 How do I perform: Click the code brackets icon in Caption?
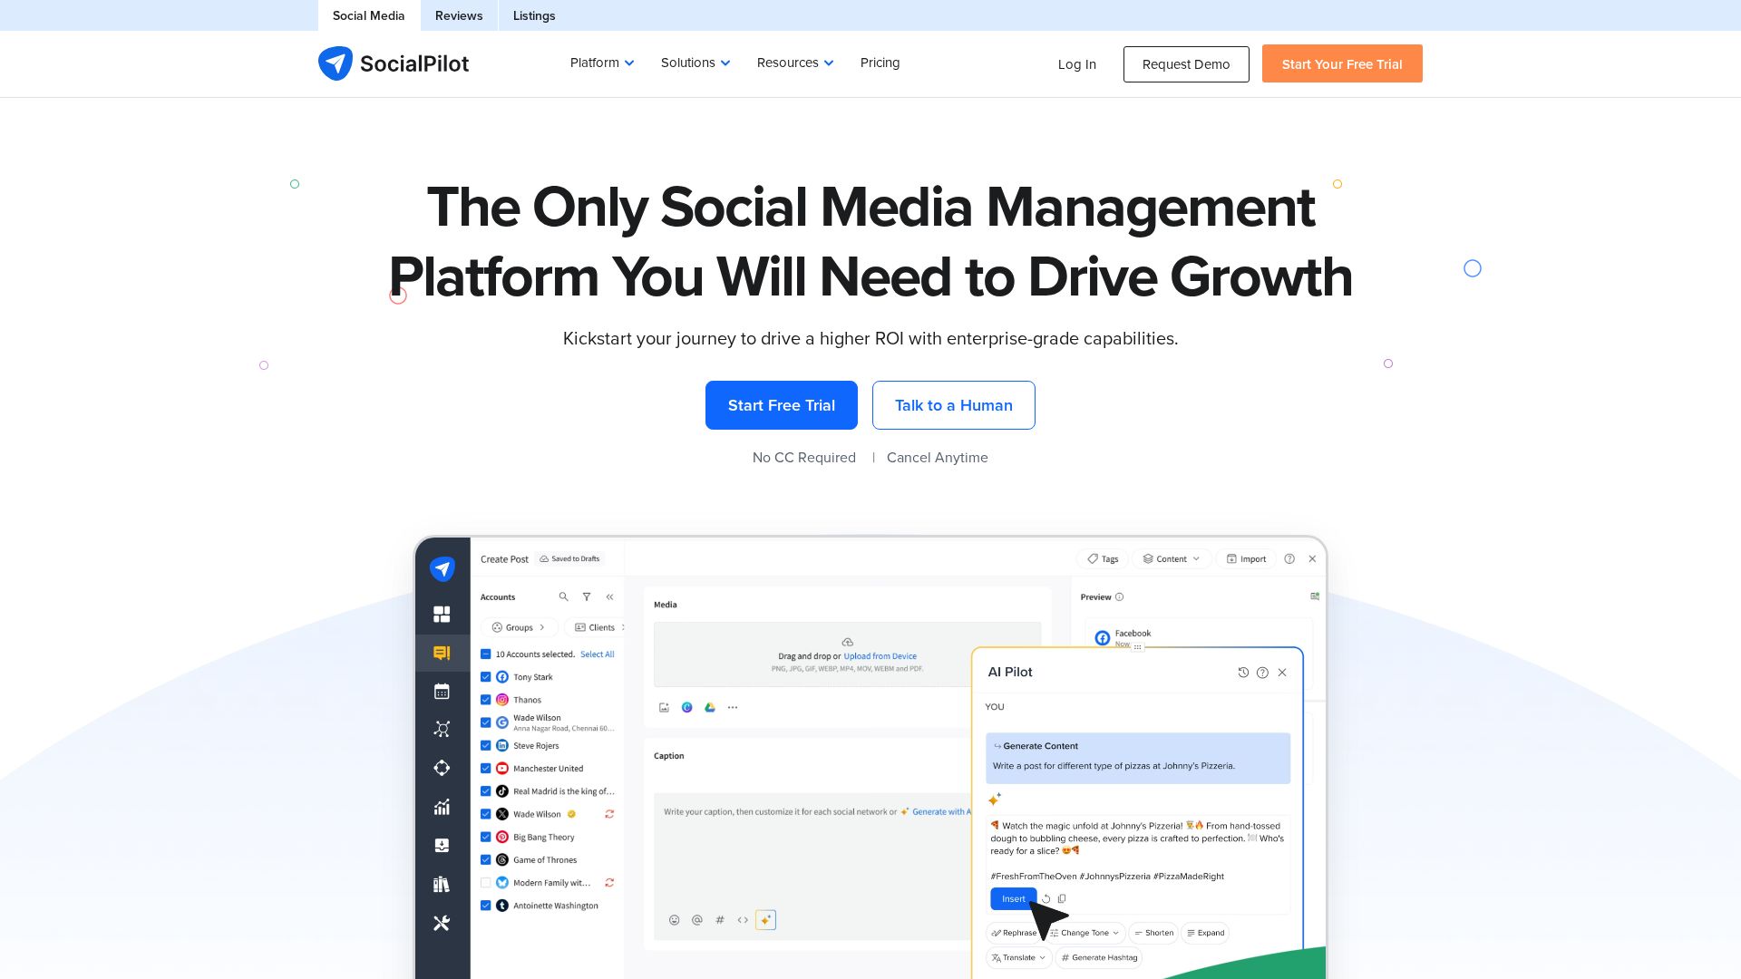[743, 920]
